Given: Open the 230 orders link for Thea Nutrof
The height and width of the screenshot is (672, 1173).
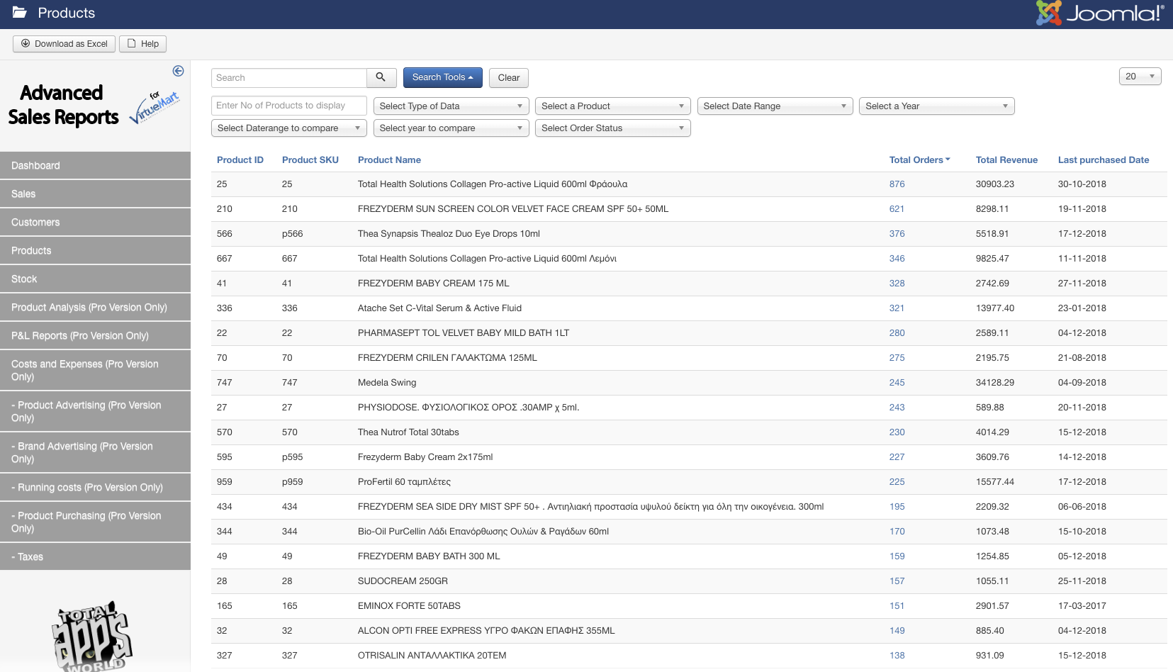Looking at the screenshot, I should [897, 432].
